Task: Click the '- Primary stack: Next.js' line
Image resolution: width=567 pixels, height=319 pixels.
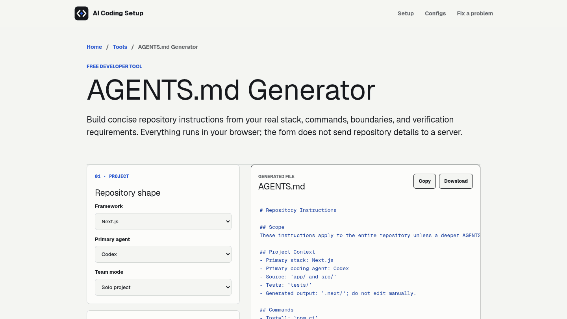Action: coord(296,260)
